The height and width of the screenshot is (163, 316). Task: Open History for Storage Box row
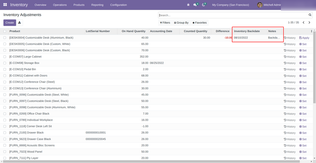pos(289,63)
